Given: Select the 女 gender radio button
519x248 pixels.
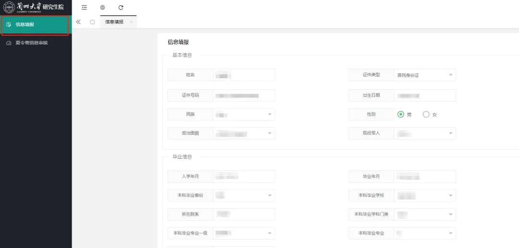Looking at the screenshot, I should [x=426, y=114].
